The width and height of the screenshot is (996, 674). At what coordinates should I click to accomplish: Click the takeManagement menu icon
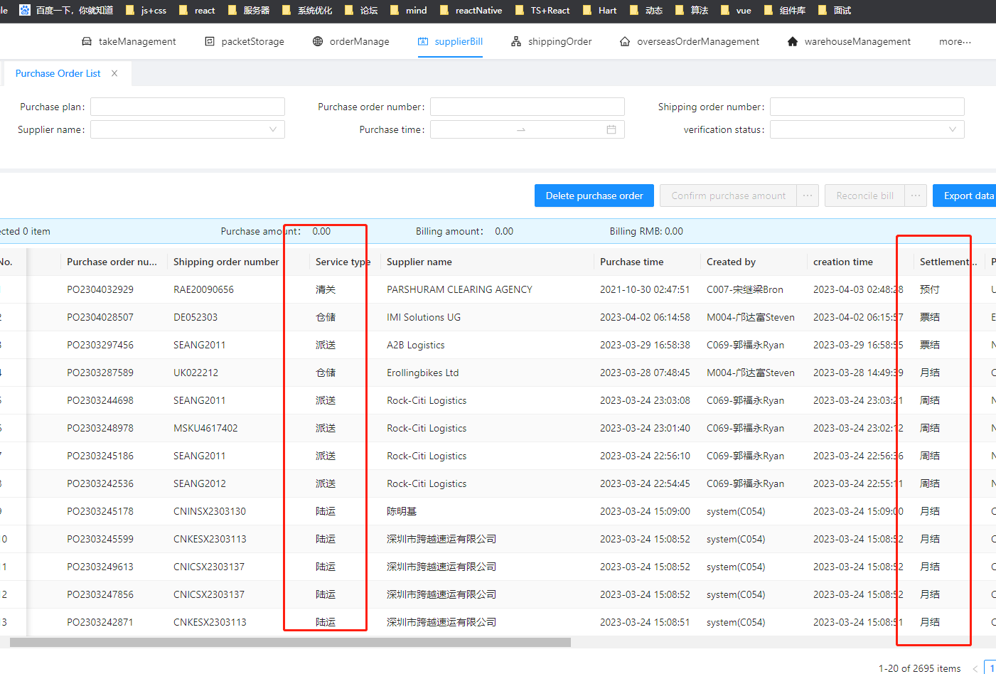[87, 42]
